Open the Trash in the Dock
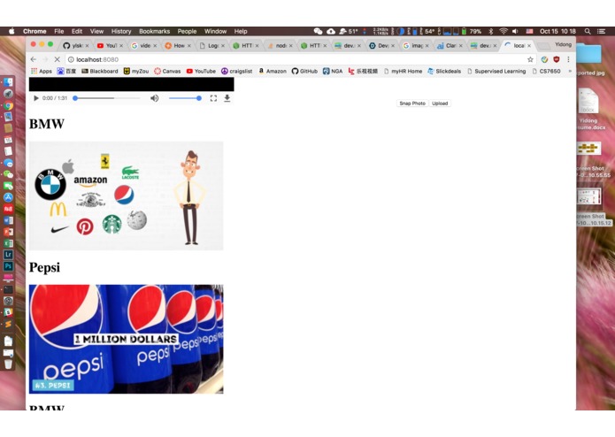The width and height of the screenshot is (615, 437). (x=8, y=364)
